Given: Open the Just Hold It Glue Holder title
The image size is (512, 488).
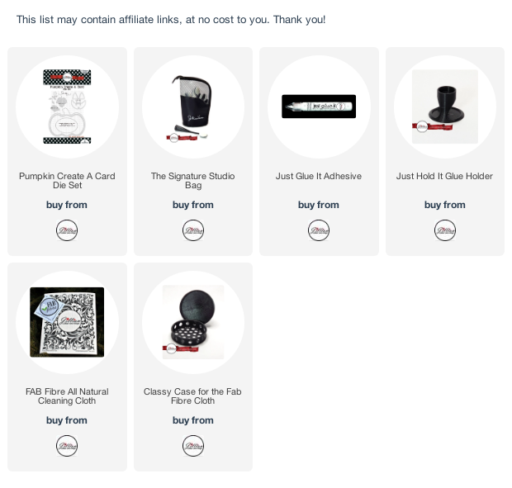Looking at the screenshot, I should pos(445,176).
